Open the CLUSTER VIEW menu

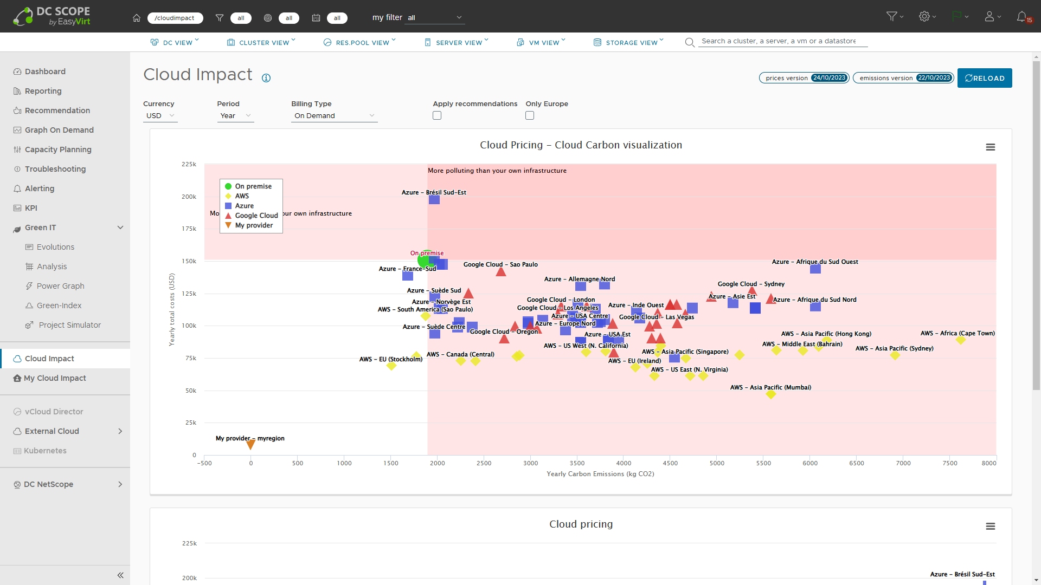point(261,42)
